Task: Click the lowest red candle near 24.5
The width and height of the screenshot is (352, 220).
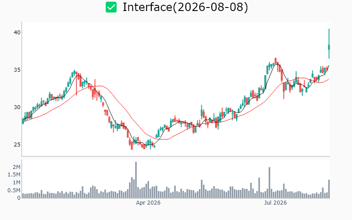Action: click(x=132, y=145)
